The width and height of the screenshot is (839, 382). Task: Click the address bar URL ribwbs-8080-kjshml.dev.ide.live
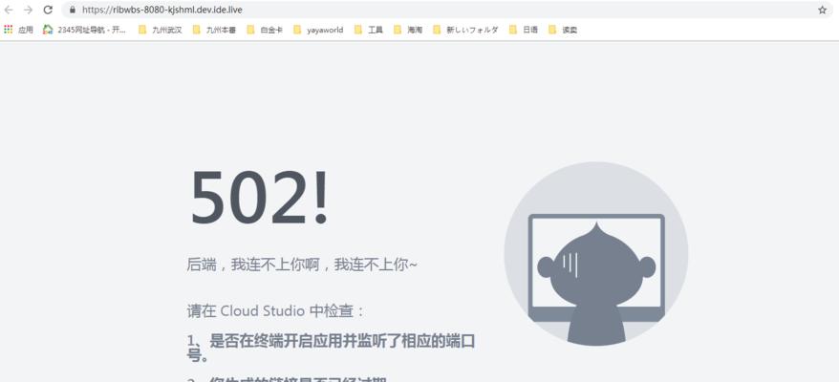coord(162,10)
